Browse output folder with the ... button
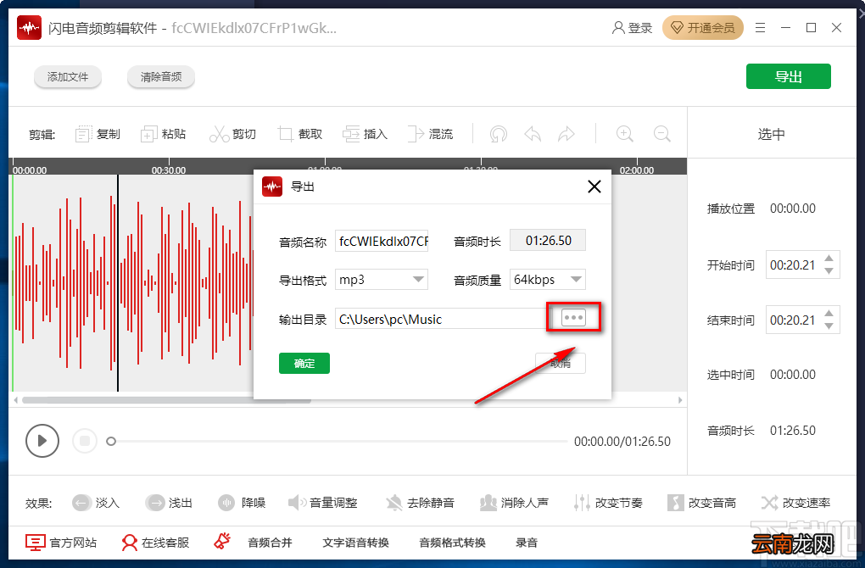This screenshot has height=568, width=865. tap(573, 318)
